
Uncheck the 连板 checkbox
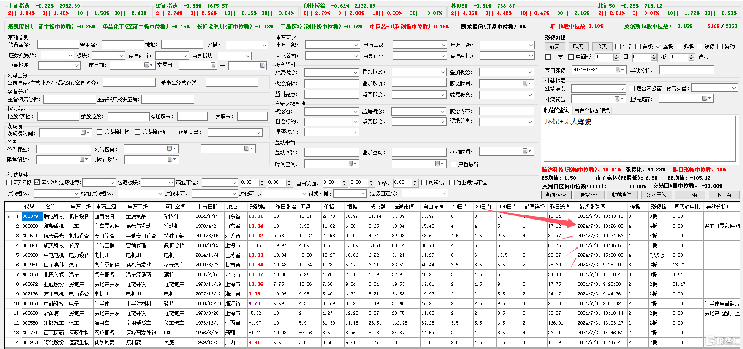click(658, 46)
